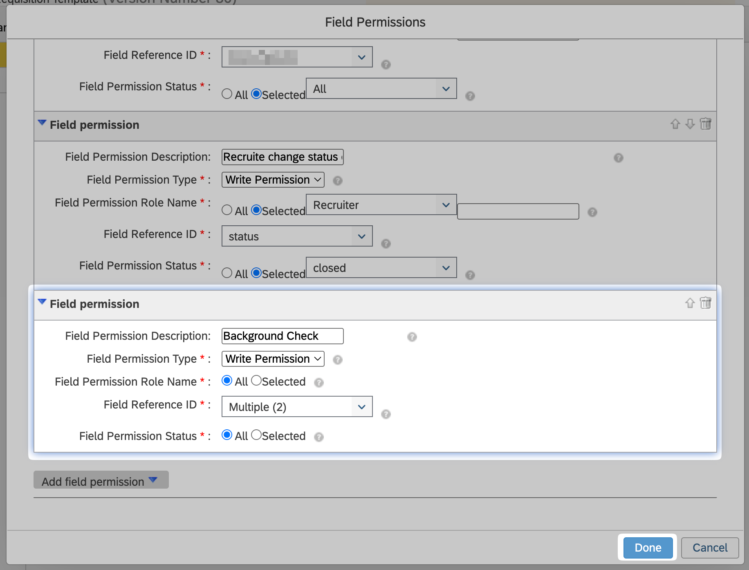
Task: Move Background Check field permission up with arrow
Action: [x=690, y=303]
